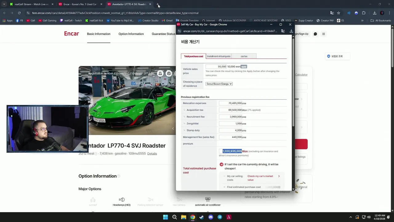Open All Bookmarks folder
The width and height of the screenshot is (394, 222).
point(381,21)
